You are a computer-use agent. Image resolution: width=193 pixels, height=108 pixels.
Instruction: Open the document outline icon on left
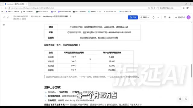click(4, 25)
